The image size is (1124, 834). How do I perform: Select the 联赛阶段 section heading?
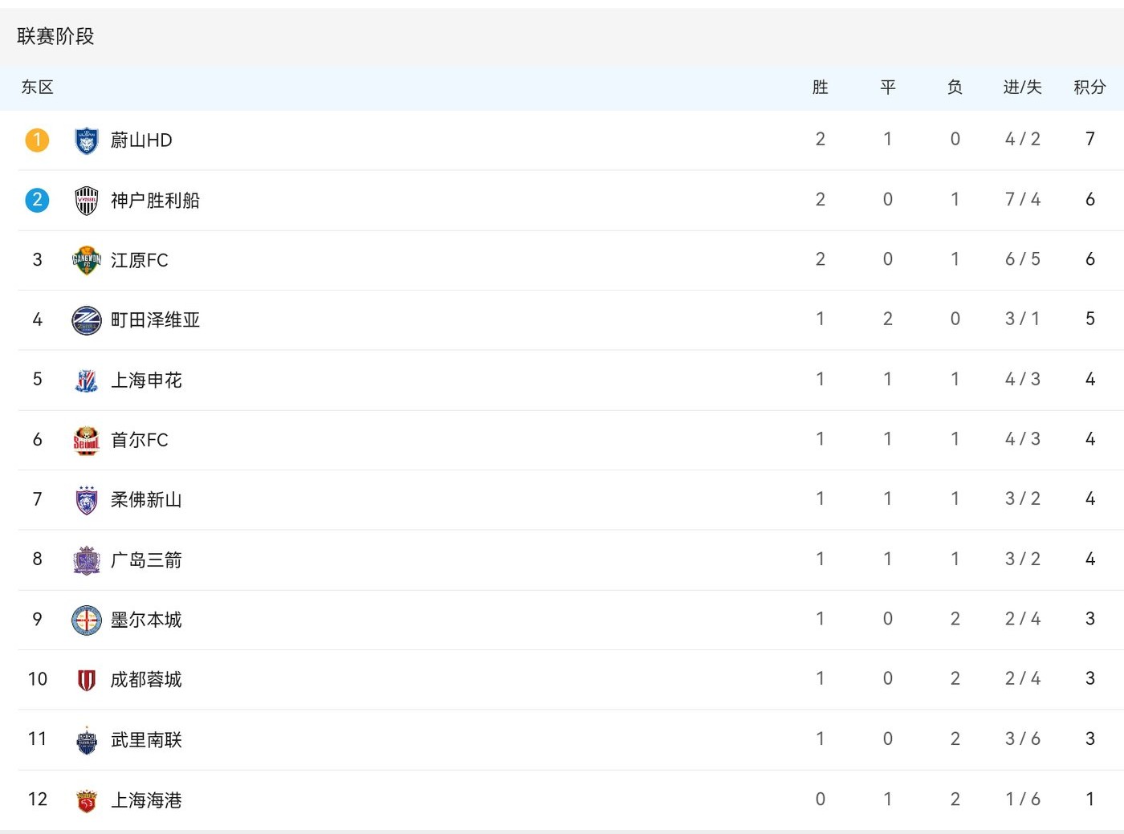(x=55, y=36)
